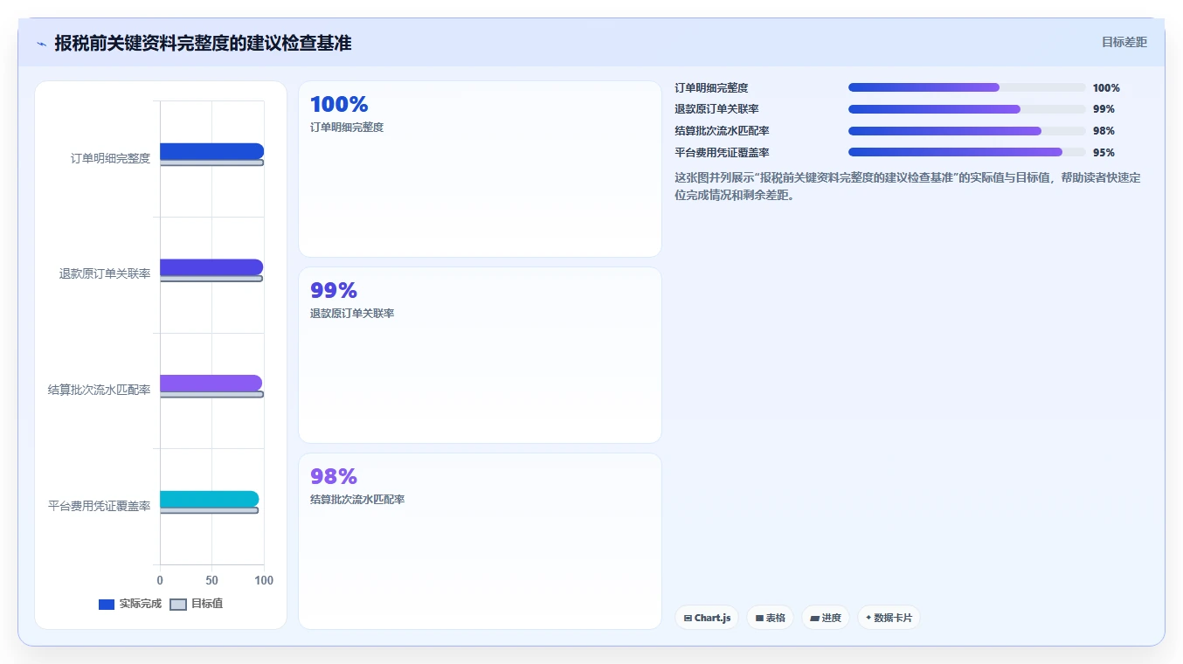Viewport: 1183px width, 664px height.
Task: Click the purple 结算批次流水匹配率 actual bar
Action: 211,383
